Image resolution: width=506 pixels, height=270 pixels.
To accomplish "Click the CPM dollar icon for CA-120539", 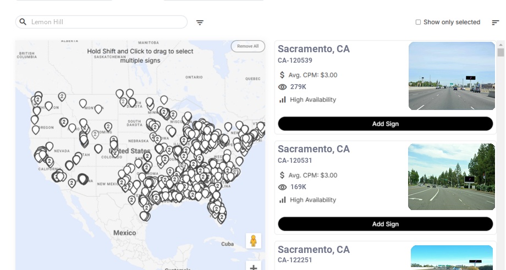I will [x=282, y=75].
